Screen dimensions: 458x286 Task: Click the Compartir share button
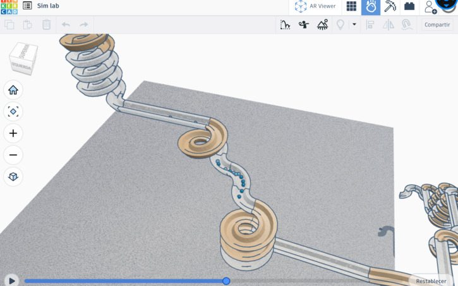(437, 25)
